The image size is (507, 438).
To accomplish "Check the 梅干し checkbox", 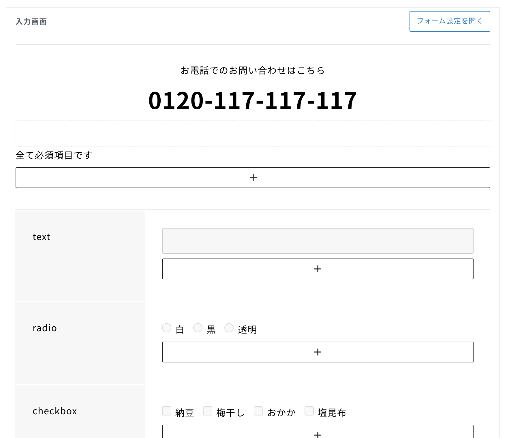I will point(208,411).
